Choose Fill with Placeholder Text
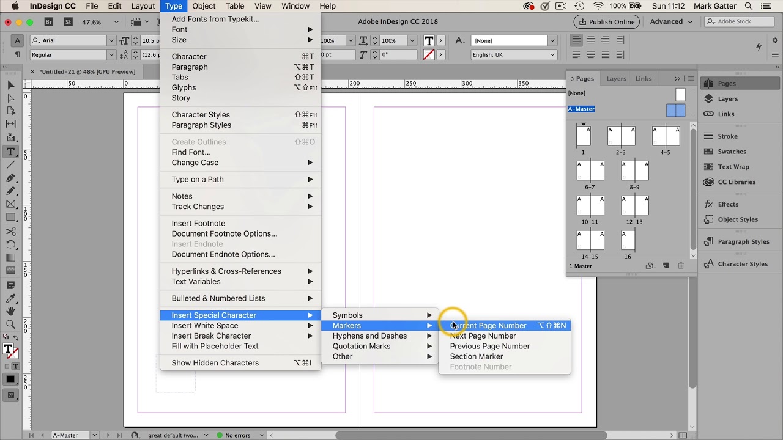Image resolution: width=783 pixels, height=440 pixels. click(x=240, y=346)
